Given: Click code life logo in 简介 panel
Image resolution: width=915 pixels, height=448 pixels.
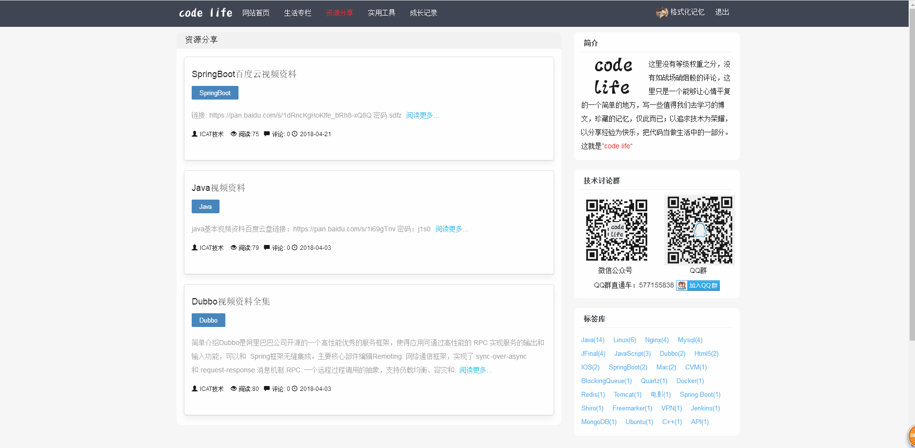Looking at the screenshot, I should click(613, 76).
